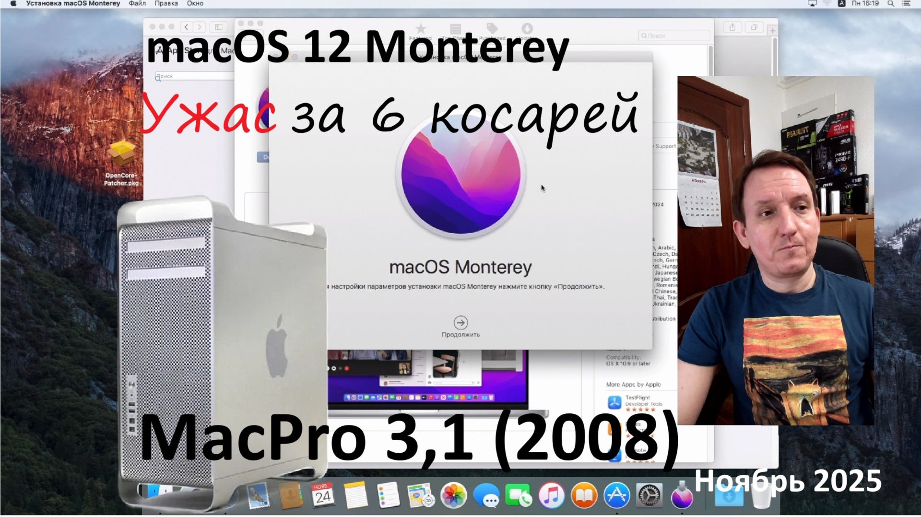Open Notification Center from the menu bar
Screen dimensions: 921x517
click(x=907, y=3)
